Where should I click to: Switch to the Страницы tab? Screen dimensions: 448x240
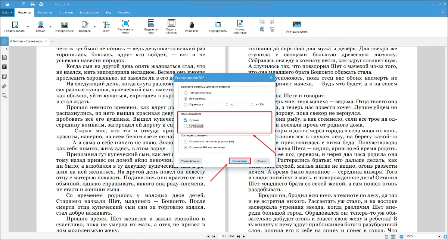point(66,12)
